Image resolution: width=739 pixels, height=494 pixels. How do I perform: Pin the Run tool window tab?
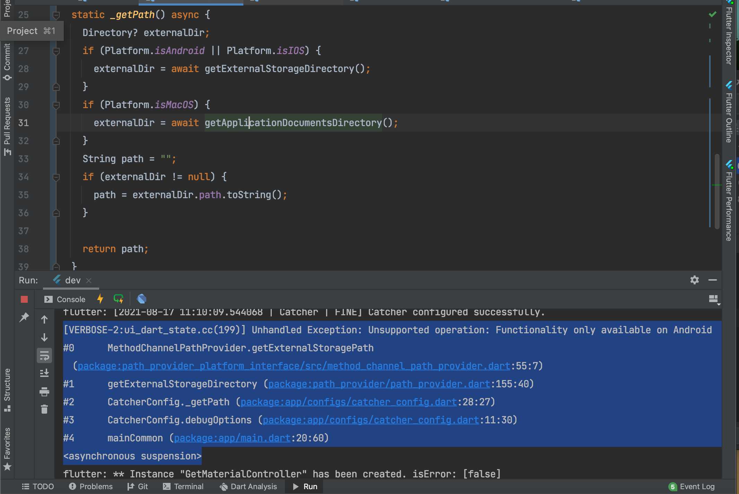(24, 318)
